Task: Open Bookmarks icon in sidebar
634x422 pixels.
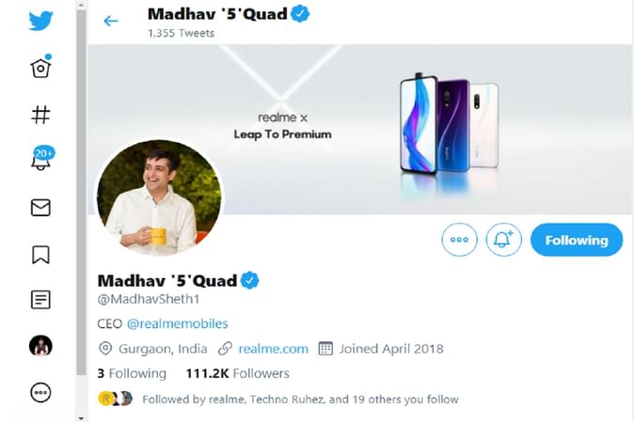Action: 40,254
